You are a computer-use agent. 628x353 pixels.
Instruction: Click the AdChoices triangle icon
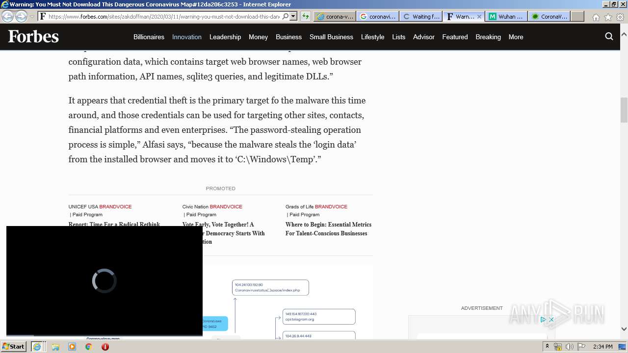click(x=543, y=320)
